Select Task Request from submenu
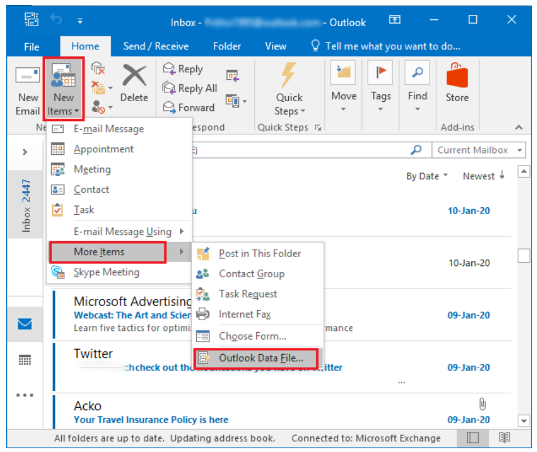 [x=258, y=294]
